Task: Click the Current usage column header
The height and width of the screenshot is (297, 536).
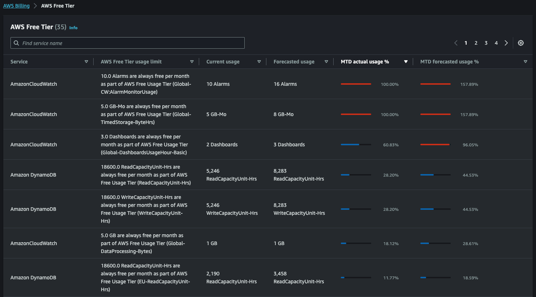Action: (223, 62)
